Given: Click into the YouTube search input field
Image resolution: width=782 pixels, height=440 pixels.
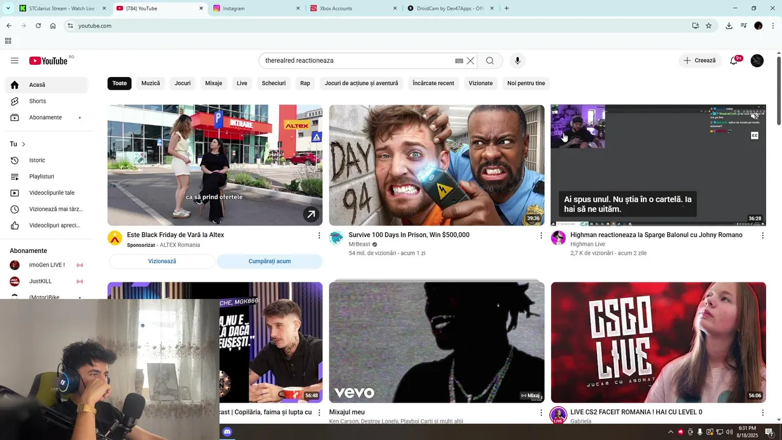Looking at the screenshot, I should 357,61.
